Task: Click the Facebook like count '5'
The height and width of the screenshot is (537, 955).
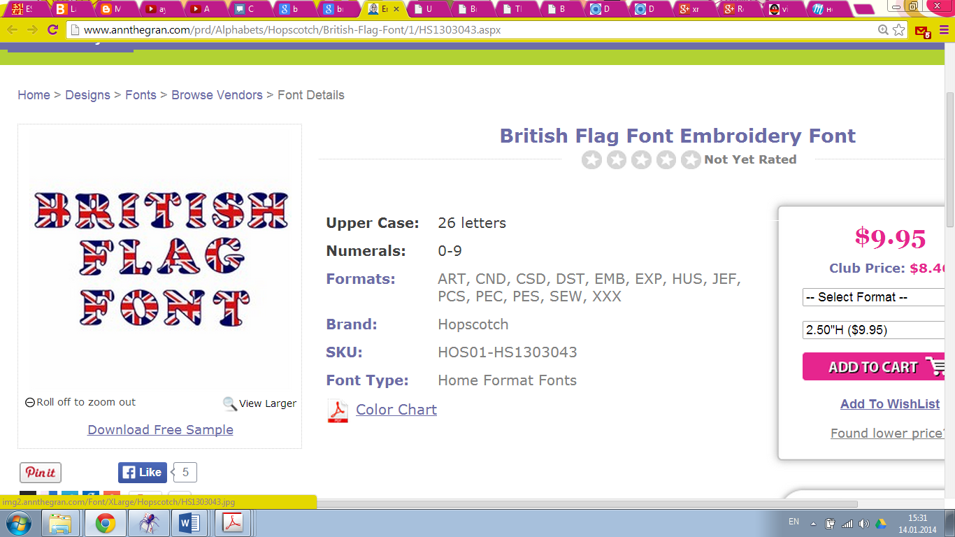Action: (185, 473)
